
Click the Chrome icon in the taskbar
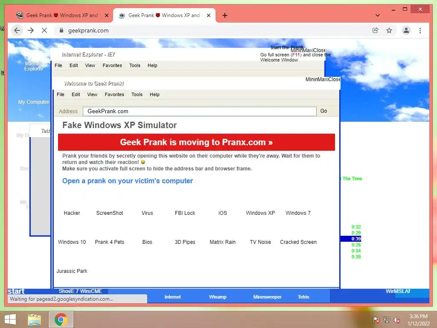(x=61, y=319)
